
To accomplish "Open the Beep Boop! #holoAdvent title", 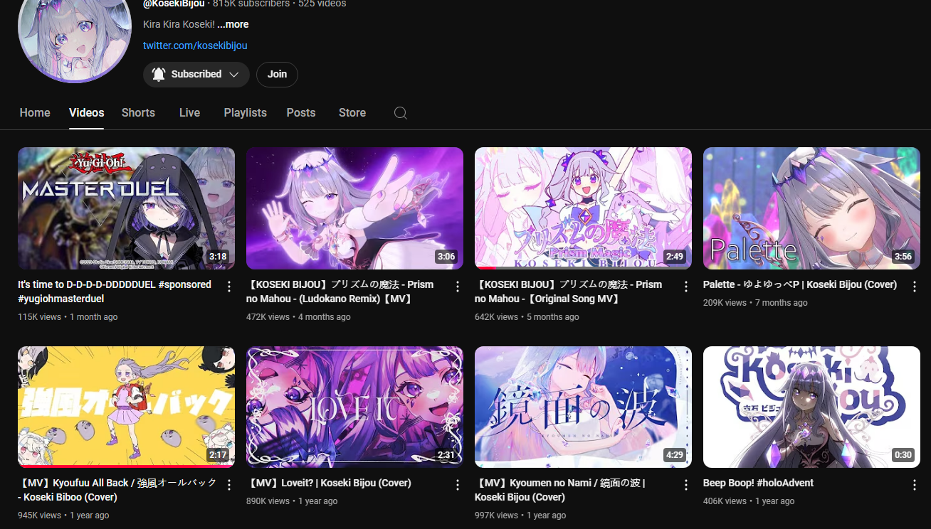I will click(x=758, y=483).
